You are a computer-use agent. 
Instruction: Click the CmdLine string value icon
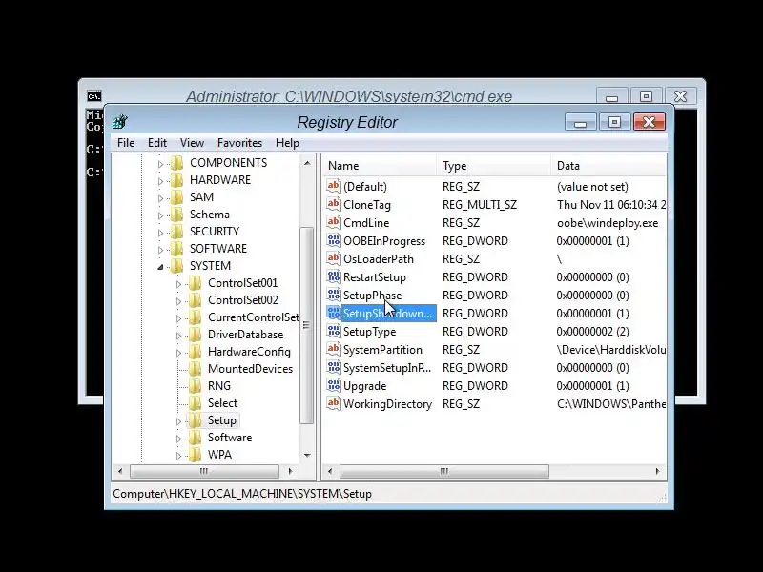[x=333, y=223]
